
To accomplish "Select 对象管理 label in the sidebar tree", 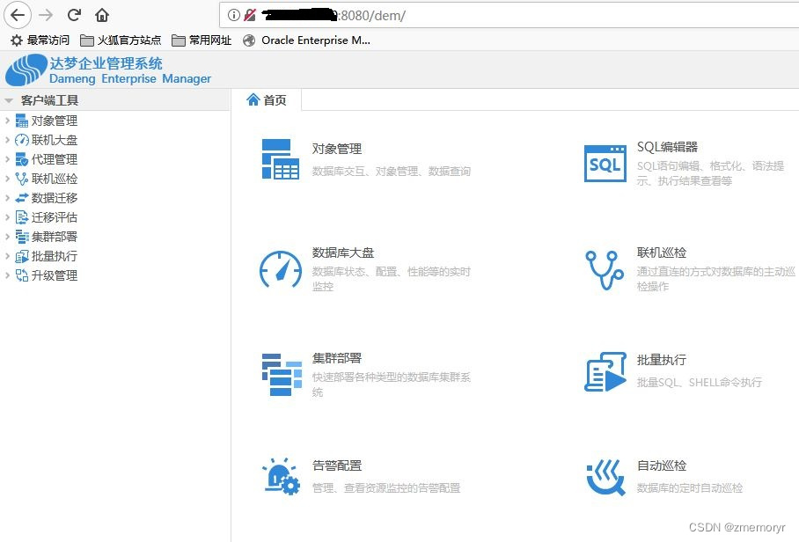I will (x=55, y=121).
